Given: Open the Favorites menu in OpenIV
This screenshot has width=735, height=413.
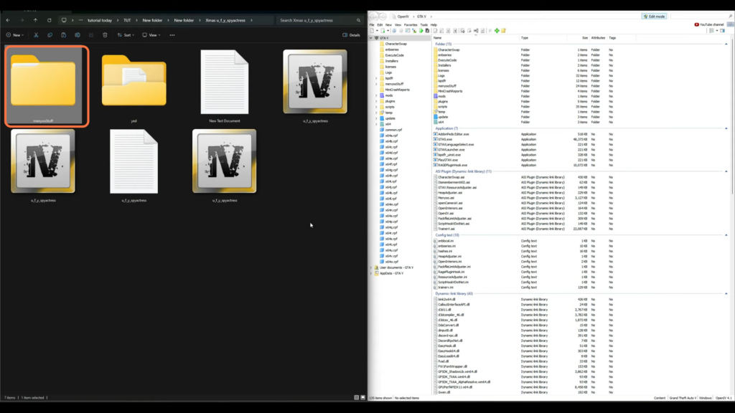Looking at the screenshot, I should pyautogui.click(x=411, y=25).
